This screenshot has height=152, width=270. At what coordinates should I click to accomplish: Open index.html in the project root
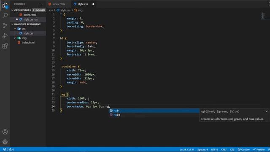(28, 43)
